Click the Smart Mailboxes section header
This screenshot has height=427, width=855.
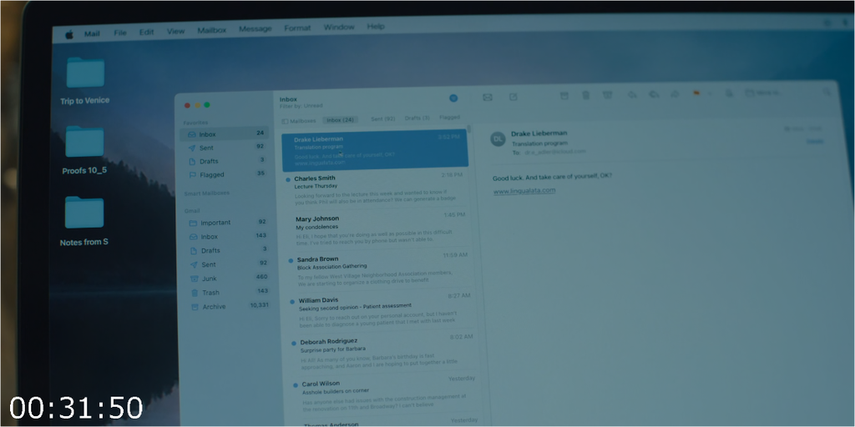pos(207,193)
